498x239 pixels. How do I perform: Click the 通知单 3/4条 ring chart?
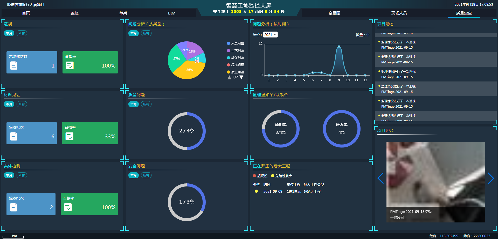click(281, 129)
